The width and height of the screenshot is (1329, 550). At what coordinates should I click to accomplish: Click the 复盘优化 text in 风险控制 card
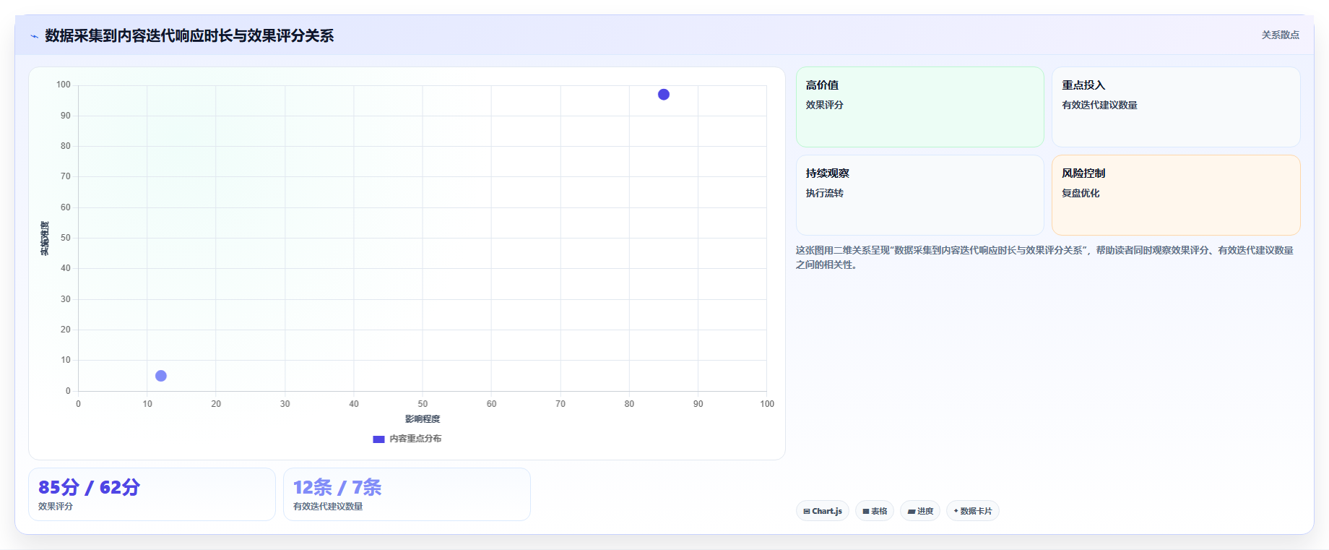(x=1081, y=193)
